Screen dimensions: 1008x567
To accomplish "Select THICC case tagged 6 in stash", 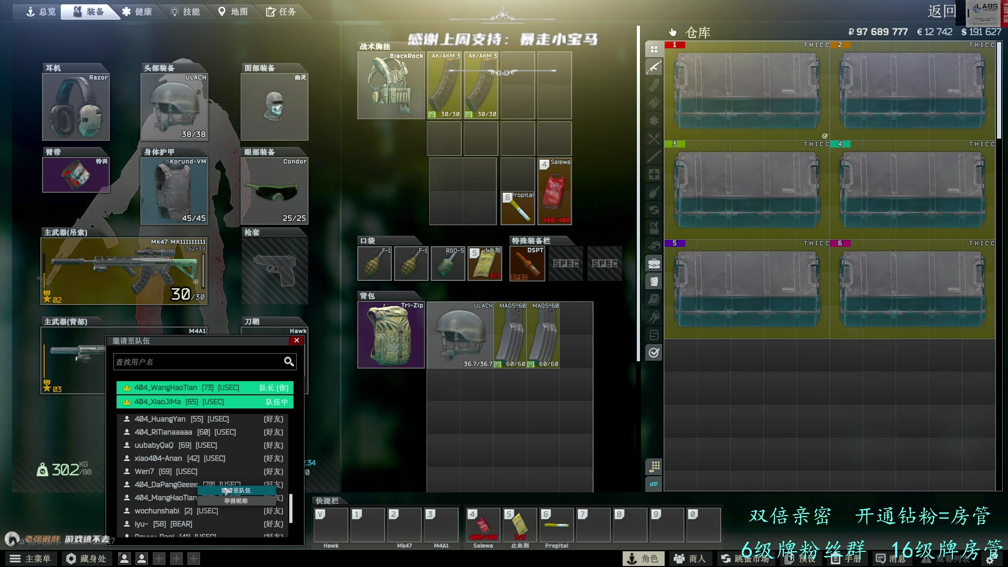I will click(x=912, y=289).
